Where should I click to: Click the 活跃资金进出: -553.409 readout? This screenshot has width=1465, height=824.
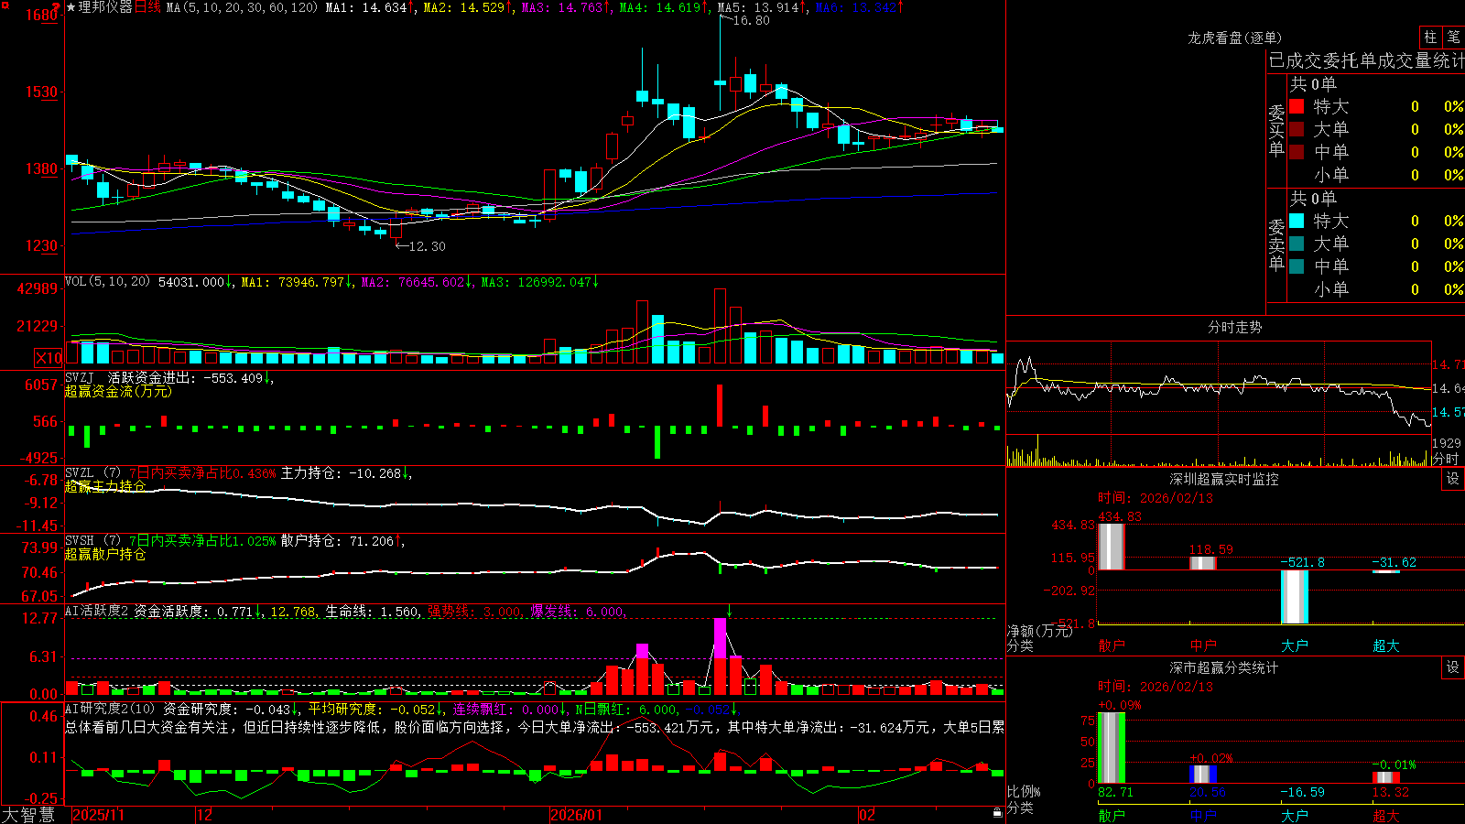click(x=185, y=377)
